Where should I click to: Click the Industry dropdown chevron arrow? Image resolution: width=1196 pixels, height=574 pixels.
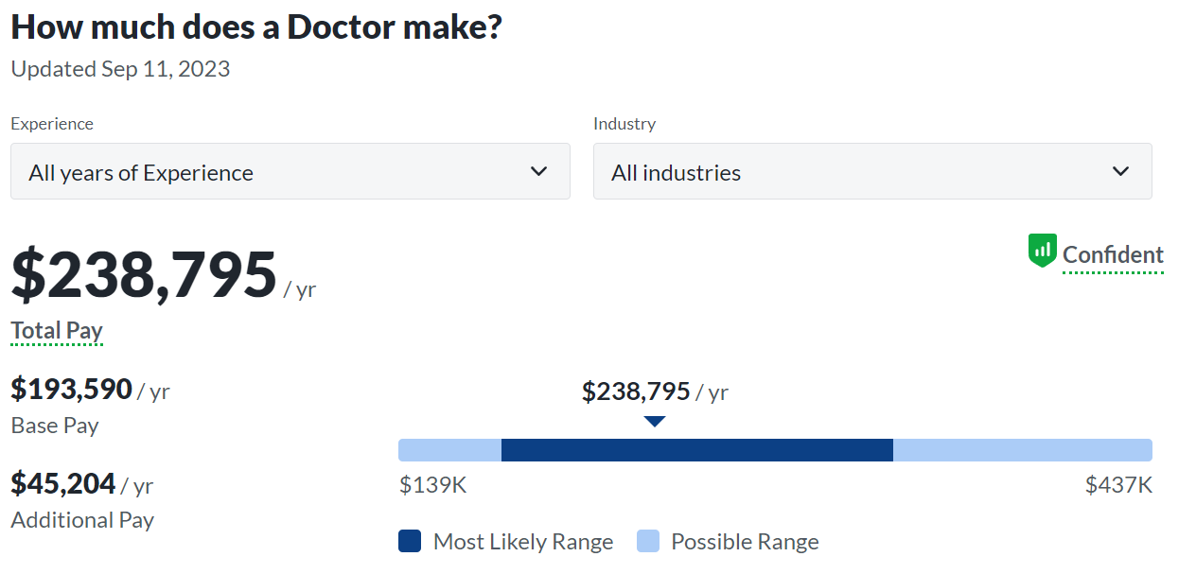[x=1120, y=171]
